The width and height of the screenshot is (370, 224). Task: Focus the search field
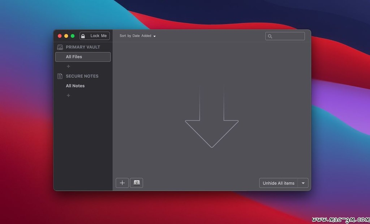click(285, 36)
